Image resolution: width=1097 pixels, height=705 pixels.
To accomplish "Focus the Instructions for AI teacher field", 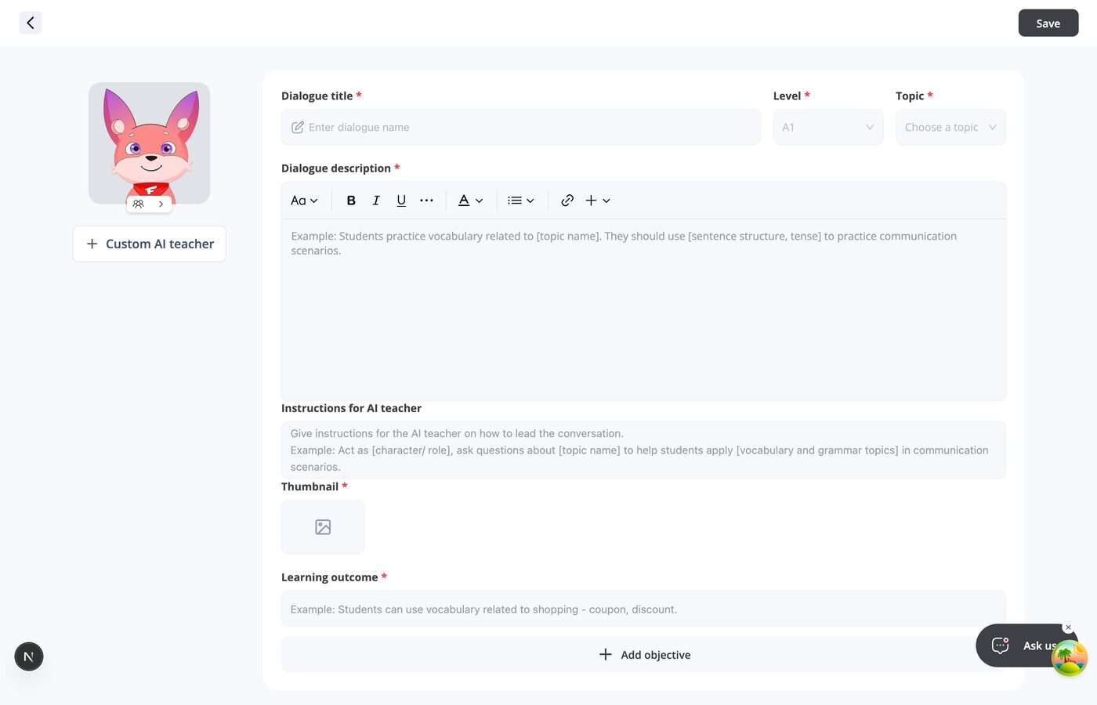I will [x=643, y=450].
